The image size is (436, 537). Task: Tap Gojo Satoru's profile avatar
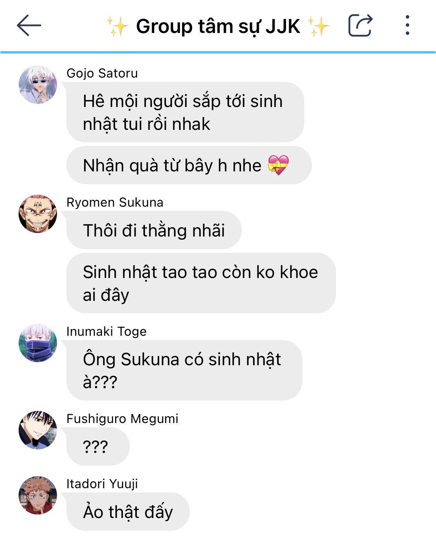pyautogui.click(x=38, y=85)
